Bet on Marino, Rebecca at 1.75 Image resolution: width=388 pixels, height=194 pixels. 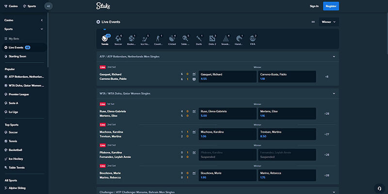287,175
